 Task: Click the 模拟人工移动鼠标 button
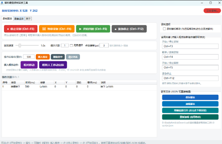tap(53, 65)
